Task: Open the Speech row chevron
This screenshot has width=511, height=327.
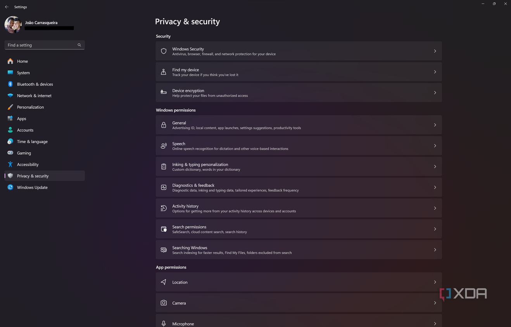Action: [x=435, y=146]
